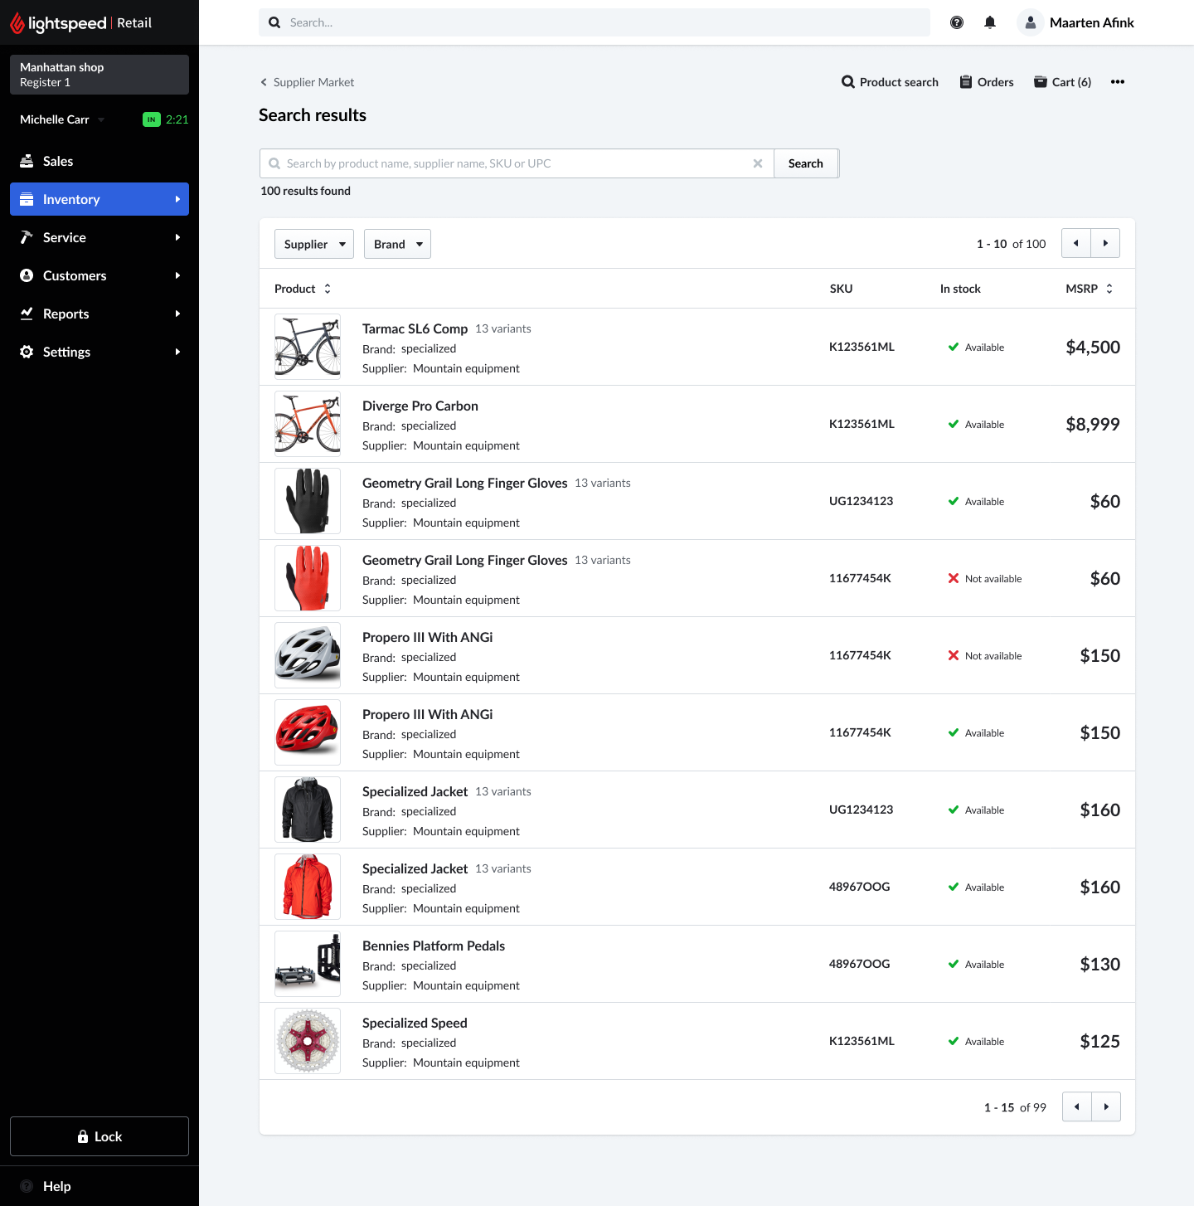Click the $130 MSRP price
The width and height of the screenshot is (1194, 1206).
(x=1099, y=964)
